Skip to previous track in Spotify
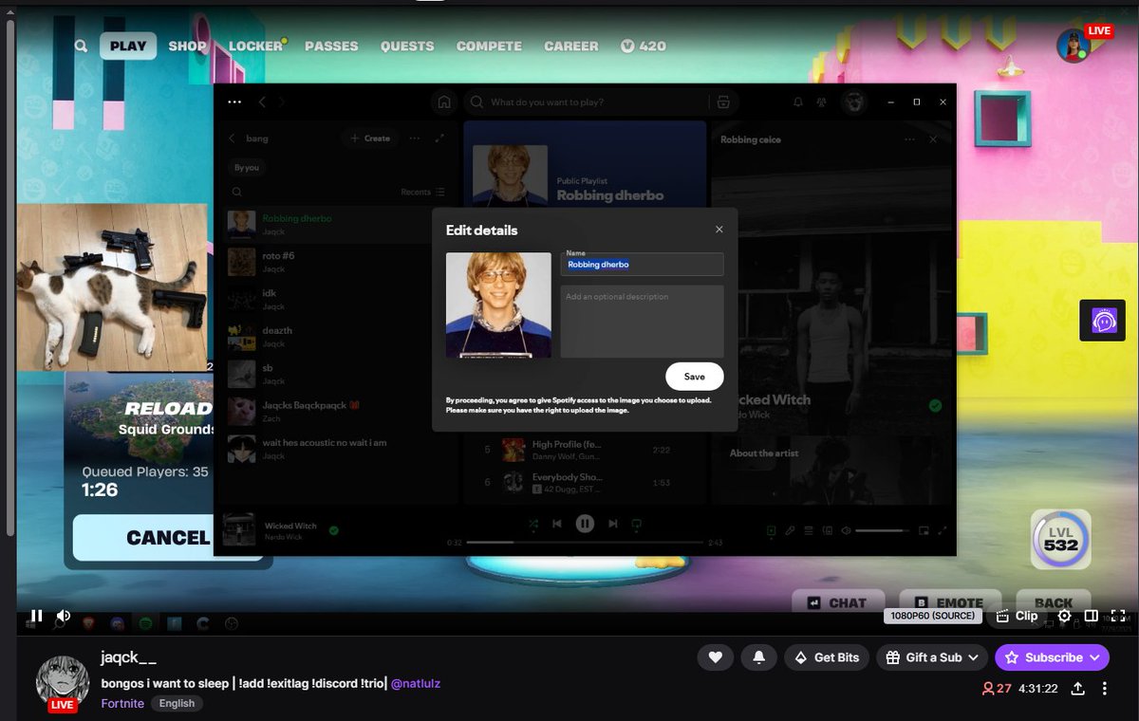The image size is (1139, 721). pos(557,524)
